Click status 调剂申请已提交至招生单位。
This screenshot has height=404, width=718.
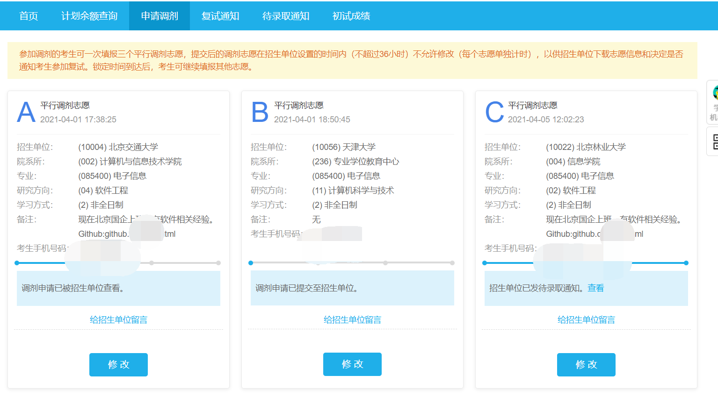tap(307, 288)
